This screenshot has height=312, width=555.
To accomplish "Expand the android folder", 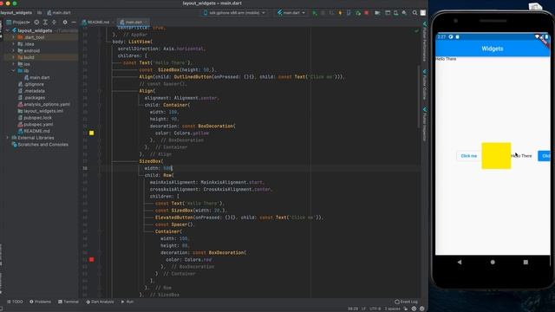I will click(14, 50).
